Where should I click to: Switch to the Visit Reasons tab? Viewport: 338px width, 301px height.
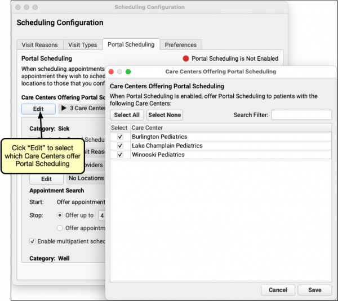click(39, 45)
